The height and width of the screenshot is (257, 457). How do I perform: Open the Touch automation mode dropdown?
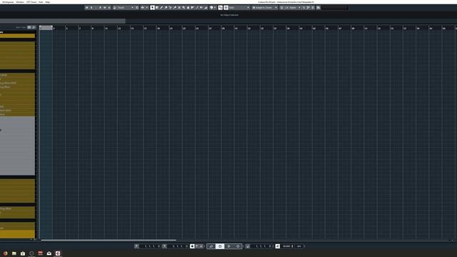126,8
